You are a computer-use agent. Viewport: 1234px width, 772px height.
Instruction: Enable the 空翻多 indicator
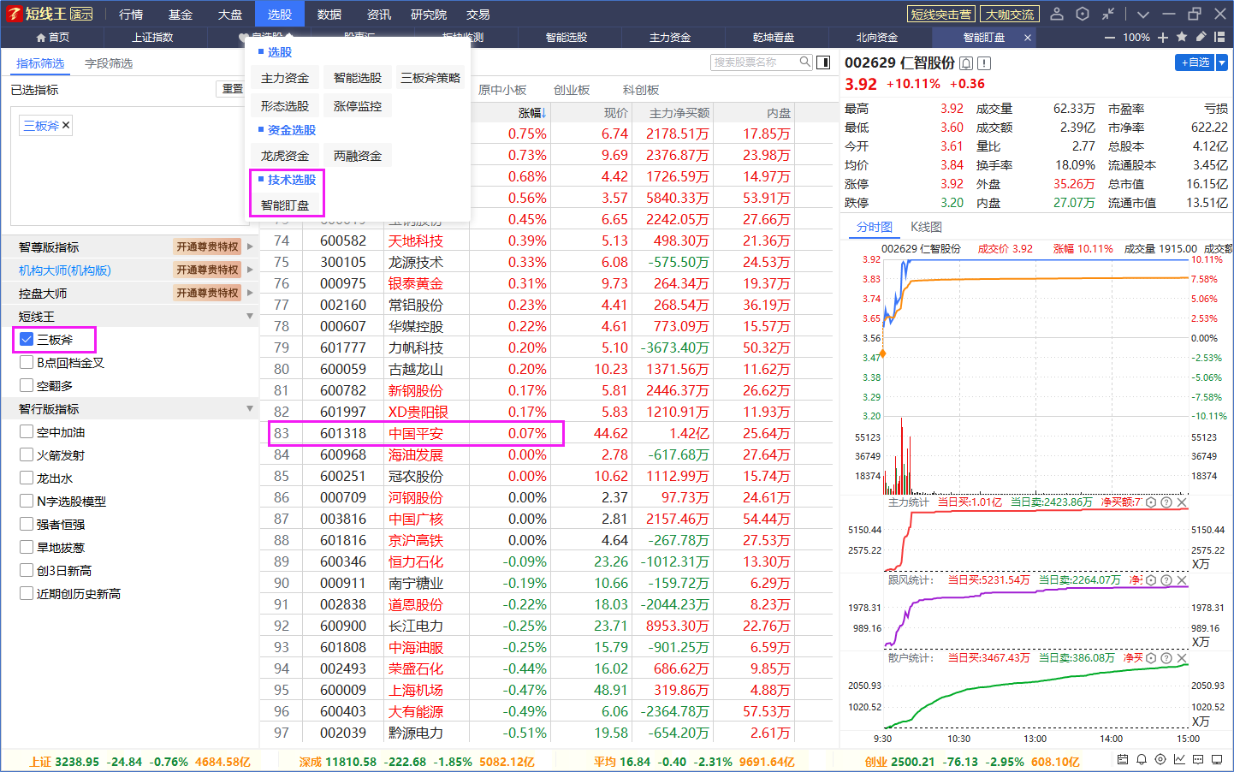pyautogui.click(x=27, y=386)
